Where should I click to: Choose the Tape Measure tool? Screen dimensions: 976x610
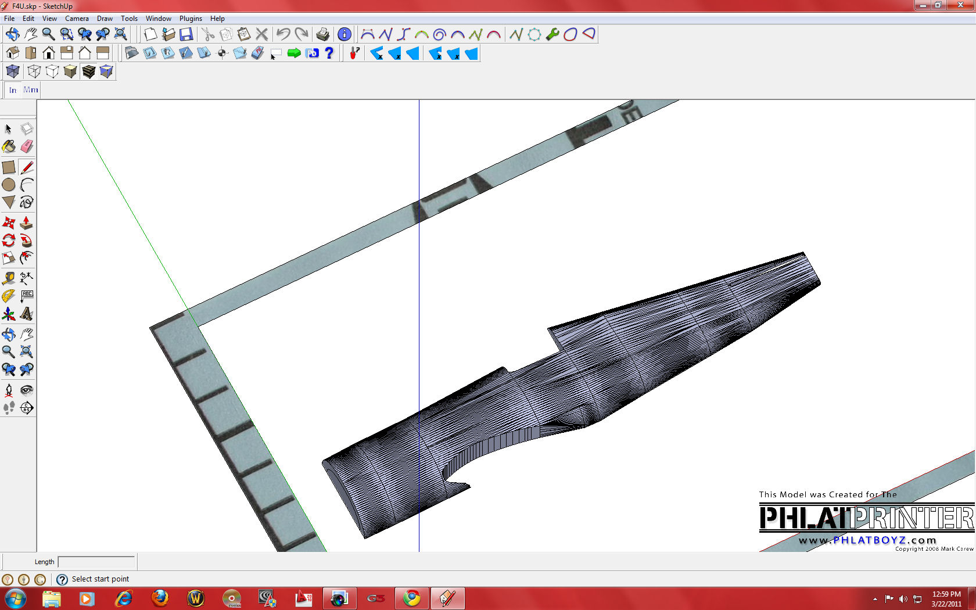tap(9, 278)
